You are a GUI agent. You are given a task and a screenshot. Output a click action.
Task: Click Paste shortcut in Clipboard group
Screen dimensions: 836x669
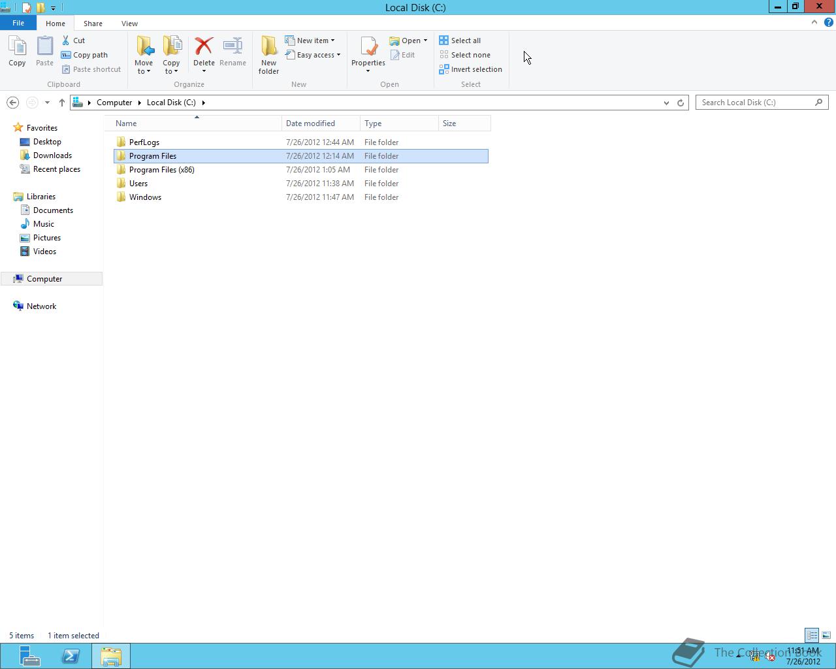click(91, 69)
